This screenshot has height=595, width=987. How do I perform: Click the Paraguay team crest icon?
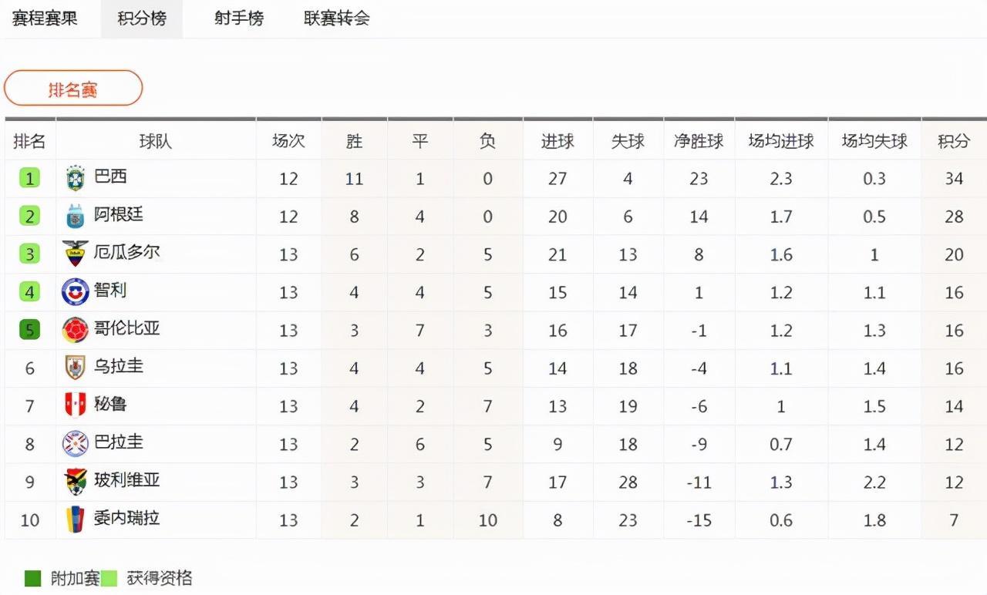[x=76, y=443]
